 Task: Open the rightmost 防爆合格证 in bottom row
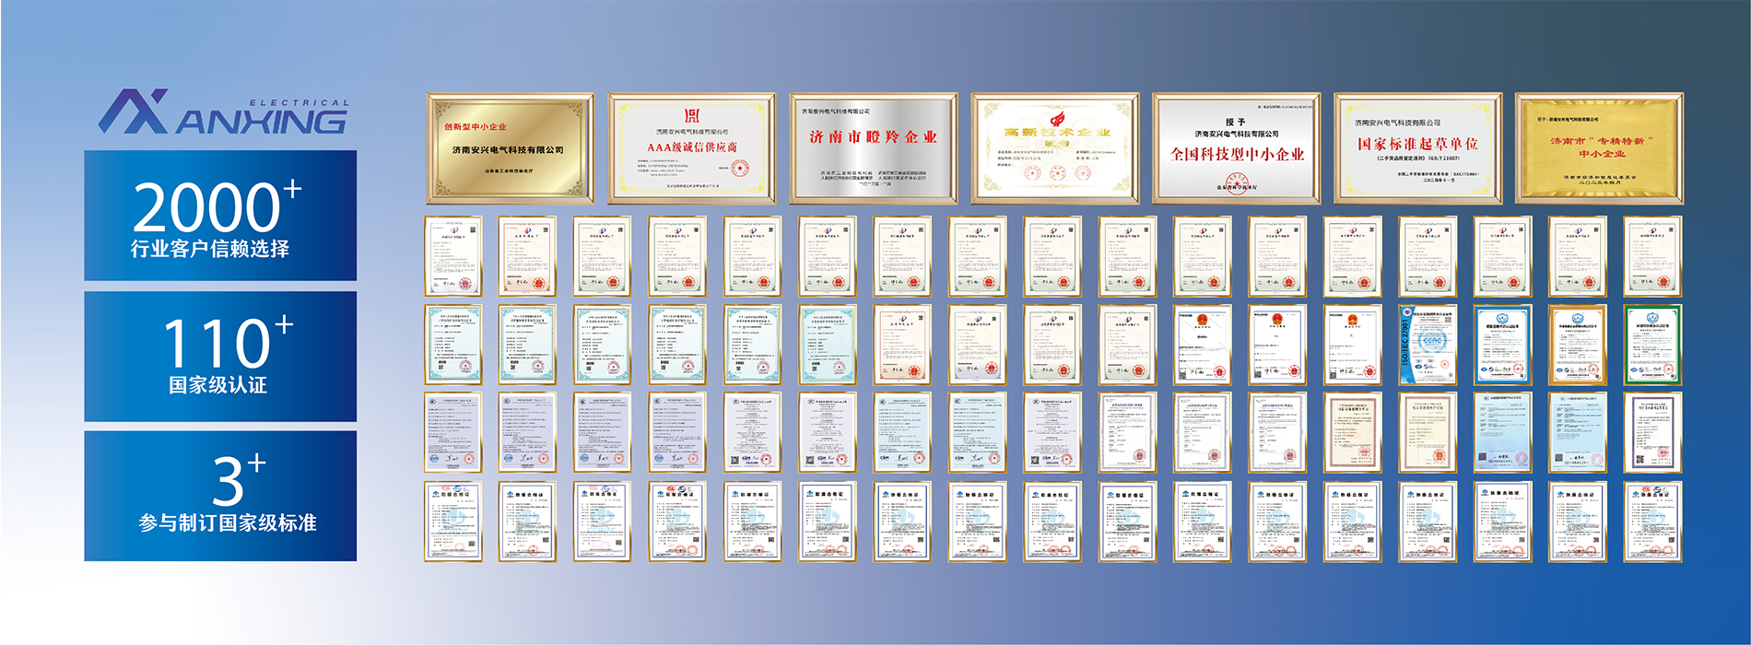[x=1652, y=522]
